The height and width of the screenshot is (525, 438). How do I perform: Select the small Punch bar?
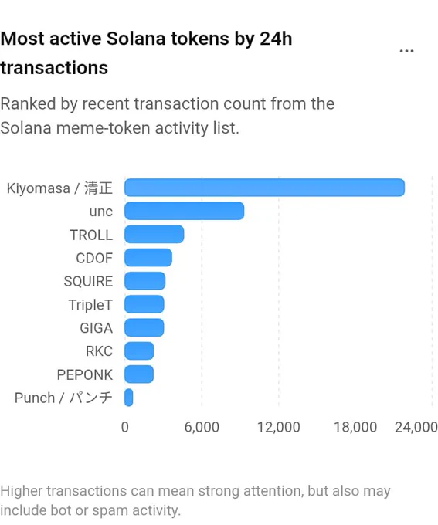point(129,398)
